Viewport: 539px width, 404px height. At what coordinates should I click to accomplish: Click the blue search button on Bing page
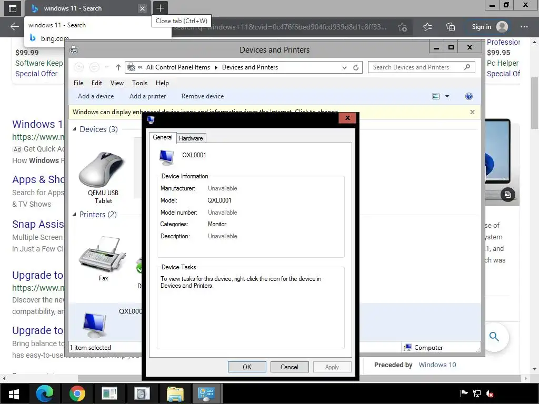pos(494,337)
